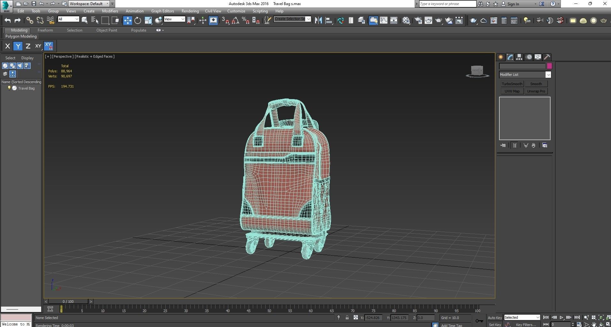Toggle the Select and Move tool
Image resolution: width=611 pixels, height=327 pixels.
(127, 20)
